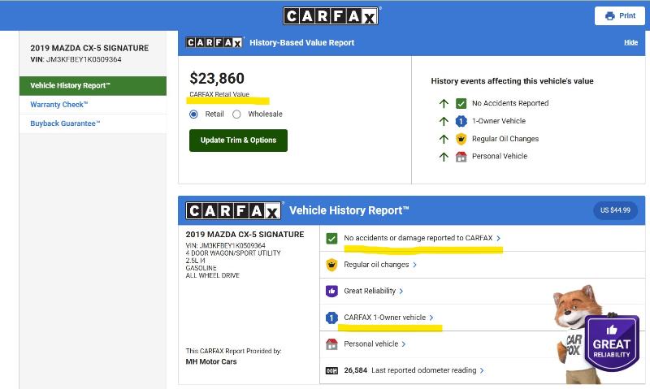Click the regular oil changes crown icon
The width and height of the screenshot is (650, 389).
pyautogui.click(x=331, y=265)
